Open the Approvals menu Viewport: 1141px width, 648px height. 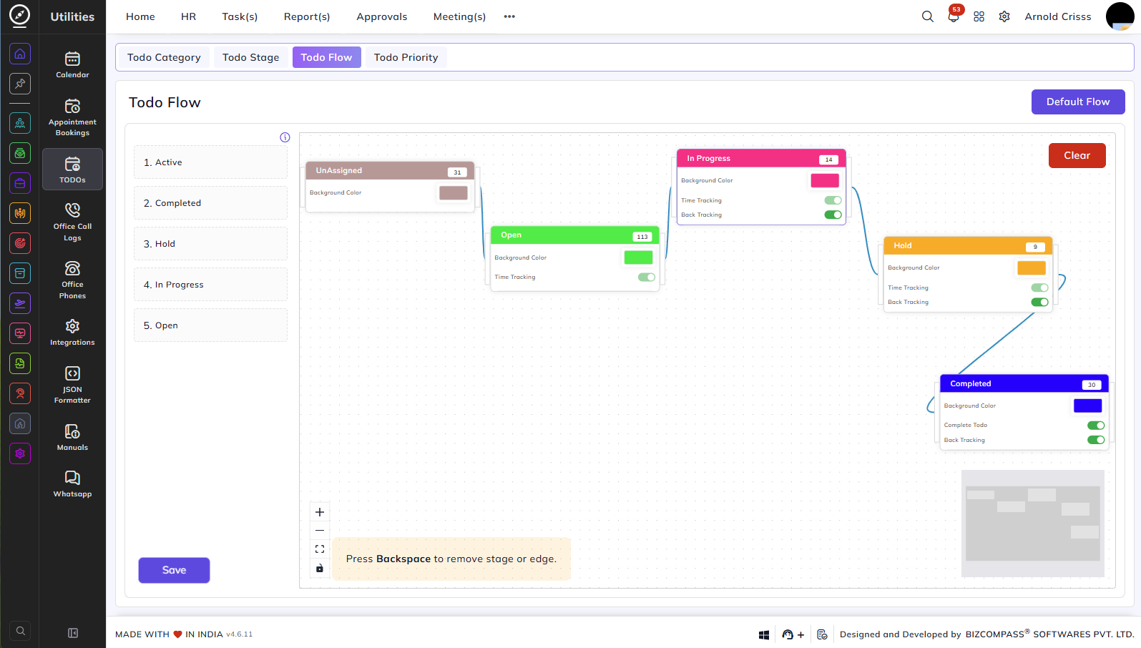[381, 16]
